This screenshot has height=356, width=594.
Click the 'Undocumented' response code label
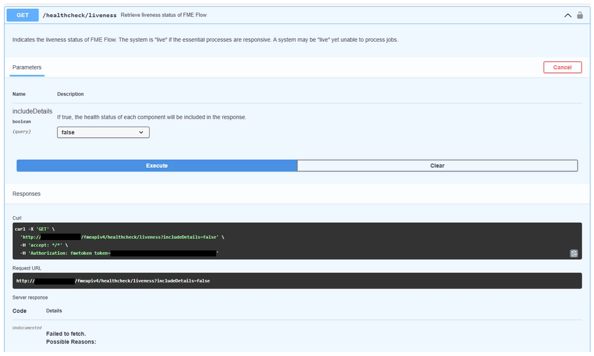(x=27, y=328)
